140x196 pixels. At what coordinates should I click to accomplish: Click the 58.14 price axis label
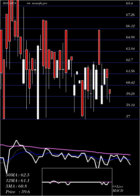pyautogui.click(x=130, y=105)
